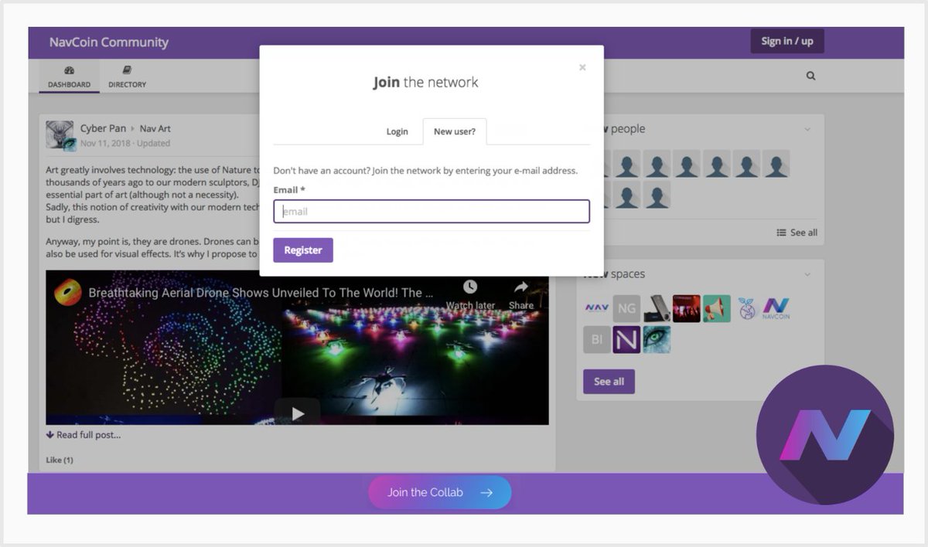The height and width of the screenshot is (547, 928).
Task: Click the purple See all spaces button
Action: point(609,382)
